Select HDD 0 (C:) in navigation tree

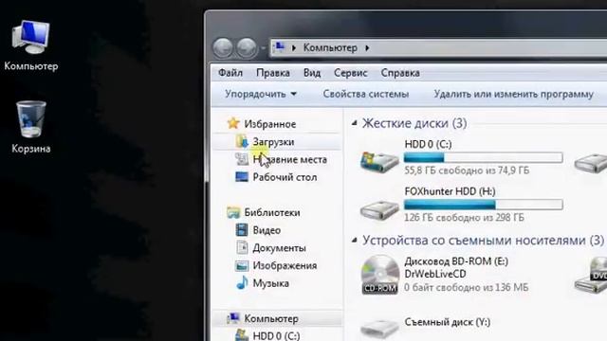[276, 335]
